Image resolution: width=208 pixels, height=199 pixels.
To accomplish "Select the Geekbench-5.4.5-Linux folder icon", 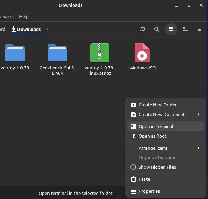I will pos(57,53).
